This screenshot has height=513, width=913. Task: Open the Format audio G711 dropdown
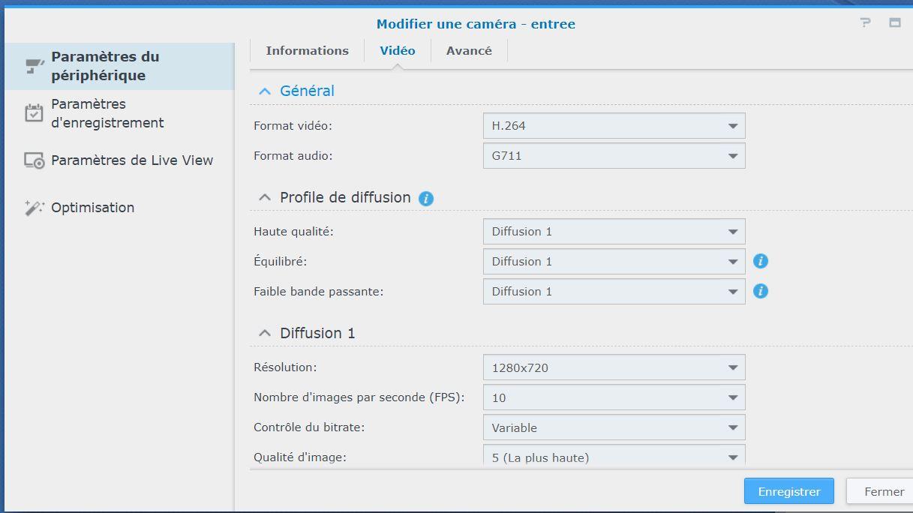point(614,156)
